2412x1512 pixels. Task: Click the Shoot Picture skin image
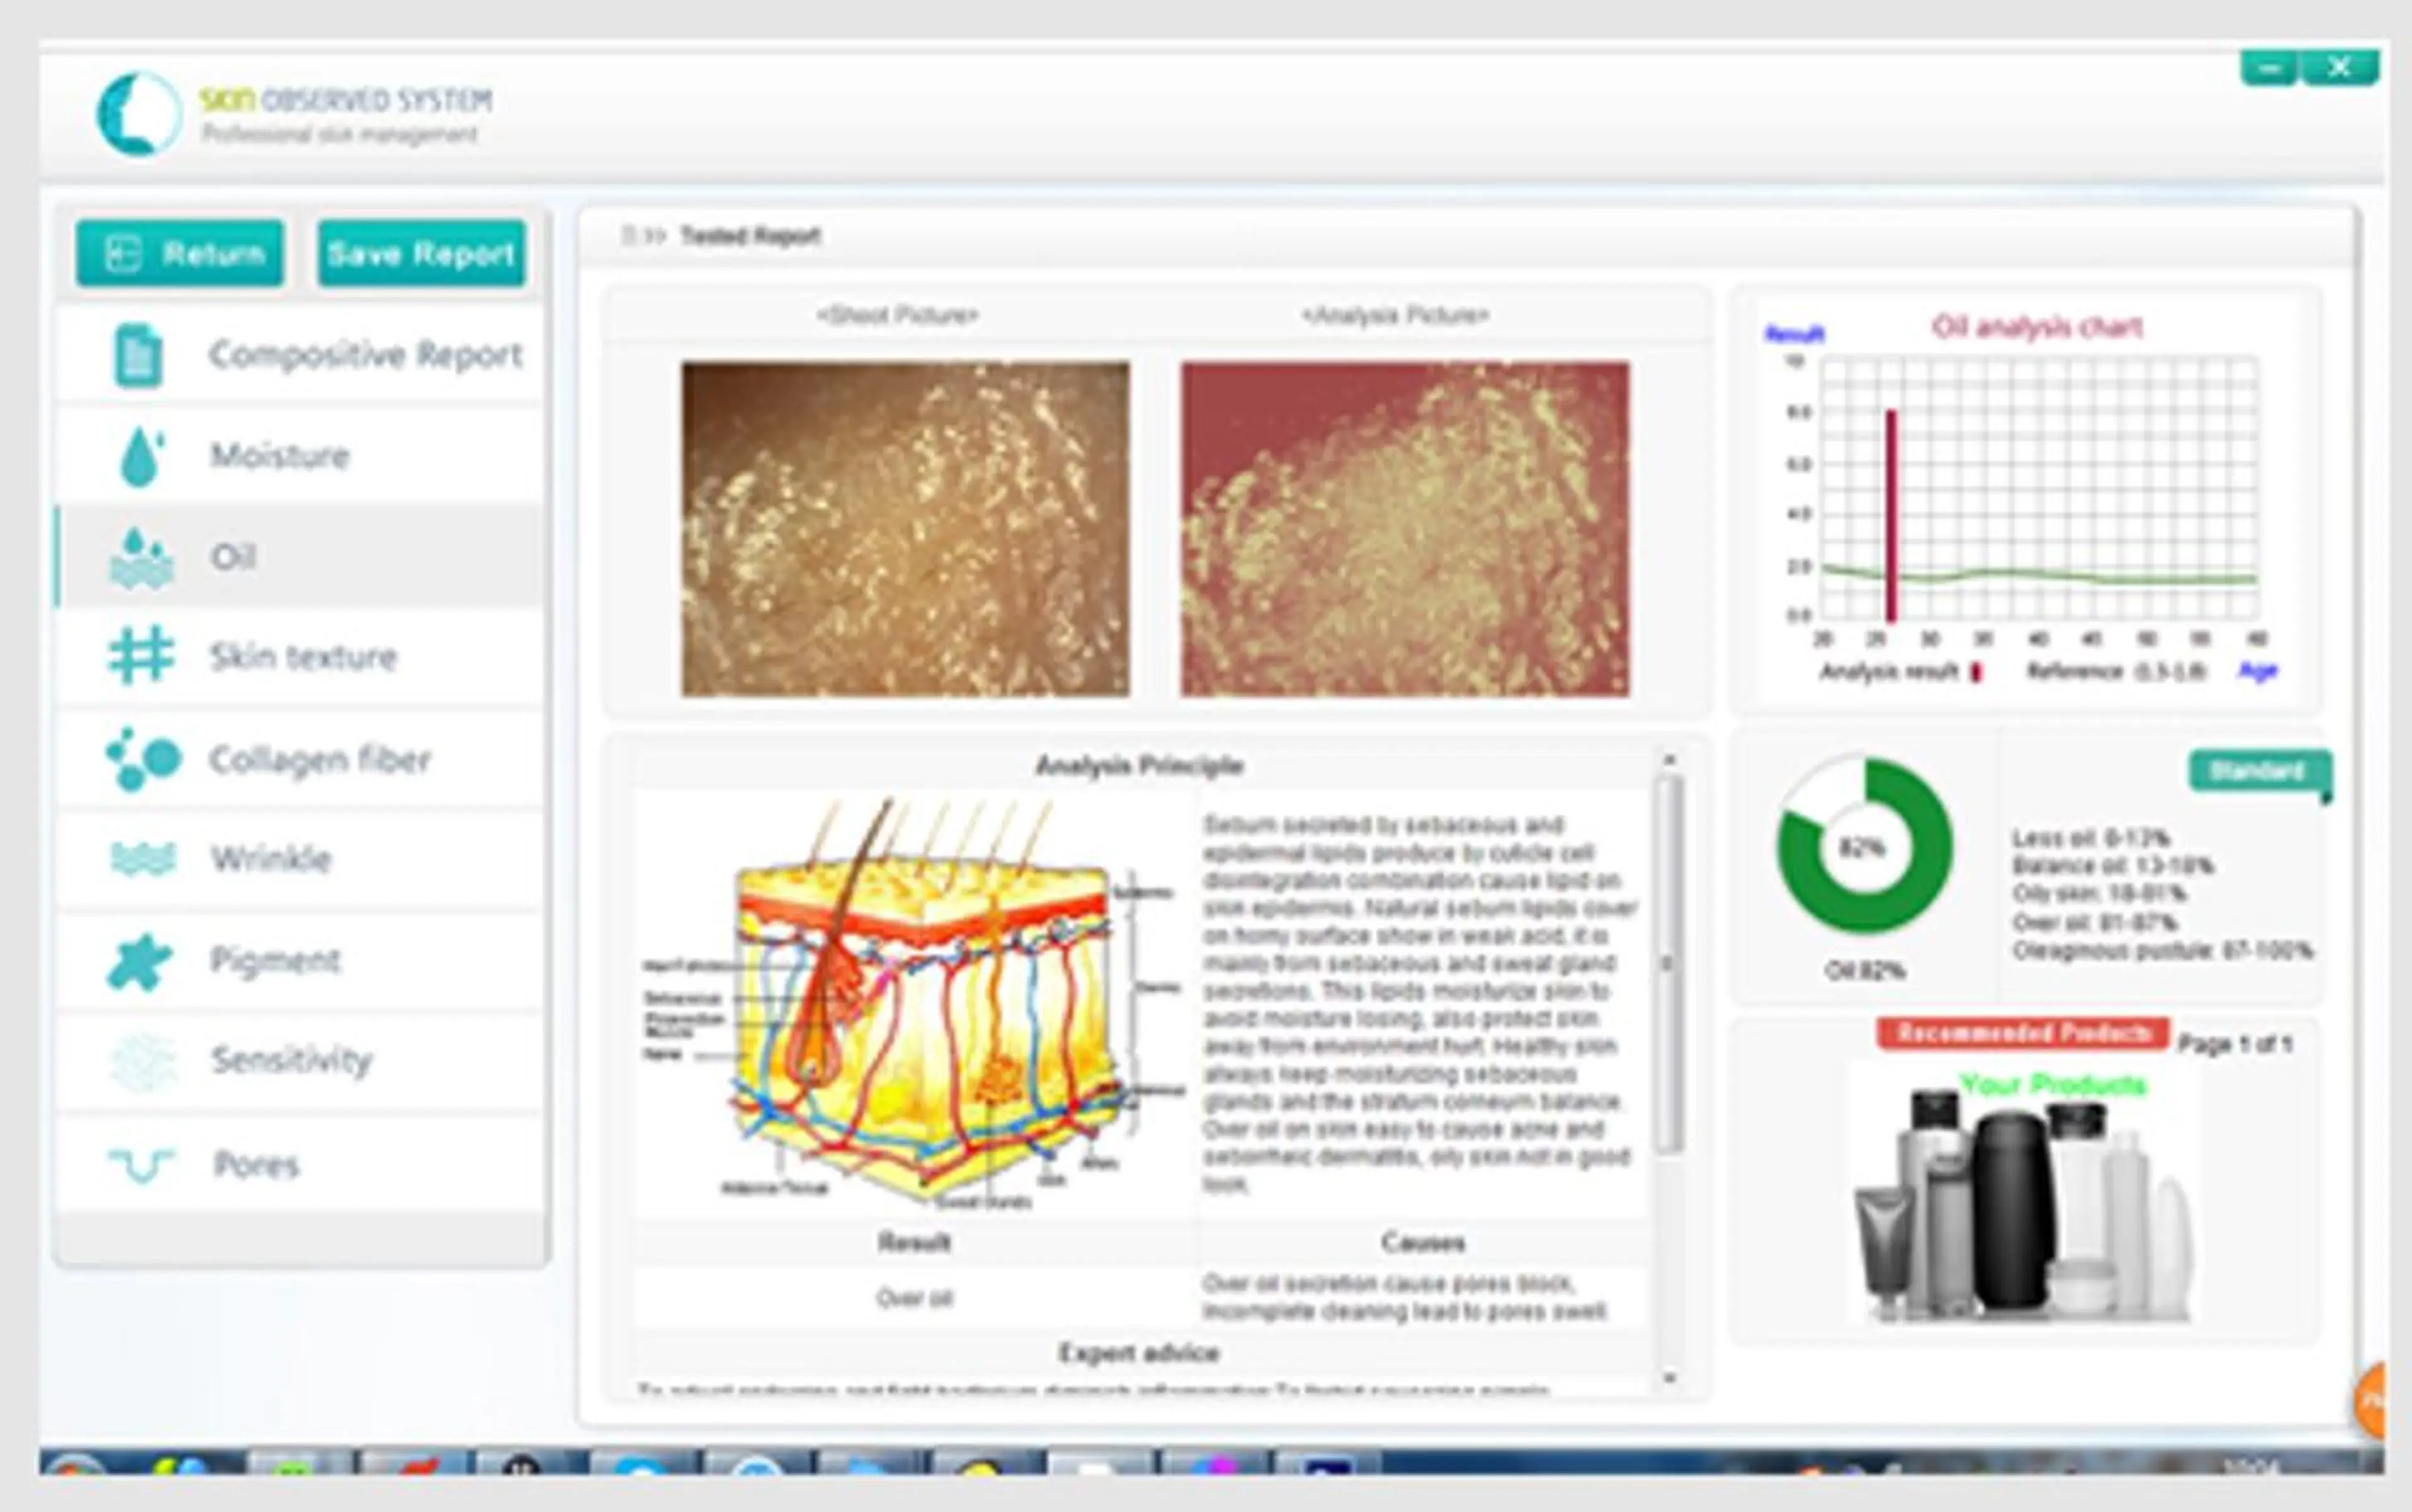coord(905,529)
